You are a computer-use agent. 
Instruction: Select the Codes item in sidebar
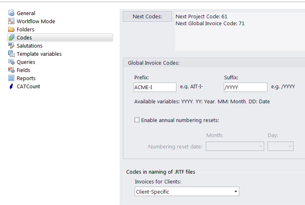[x=60, y=37]
